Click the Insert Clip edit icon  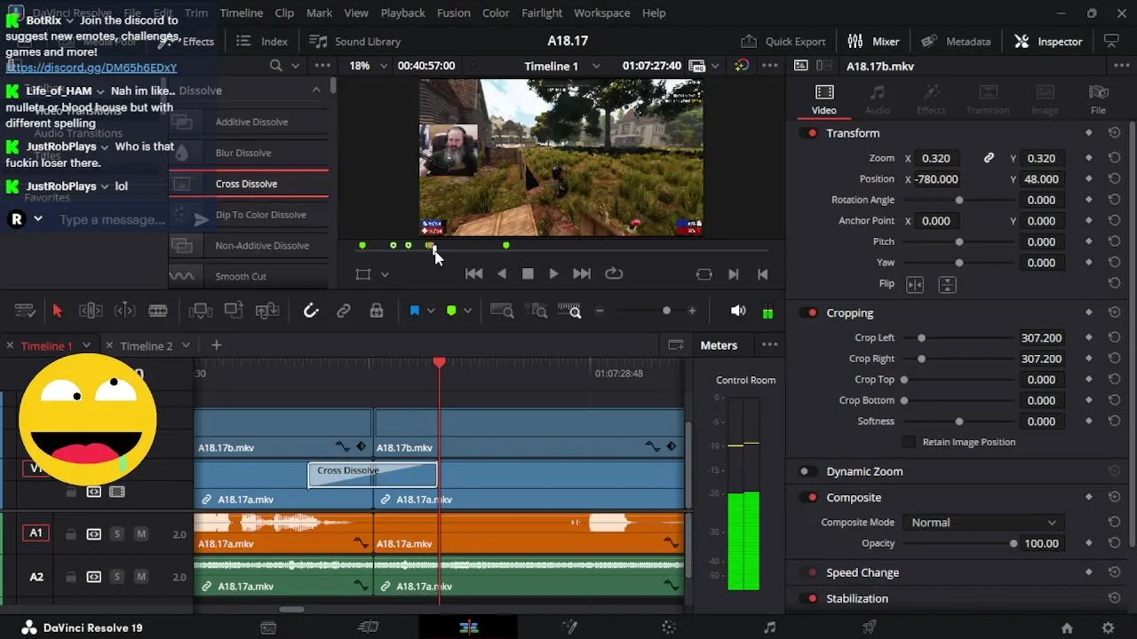click(x=200, y=311)
